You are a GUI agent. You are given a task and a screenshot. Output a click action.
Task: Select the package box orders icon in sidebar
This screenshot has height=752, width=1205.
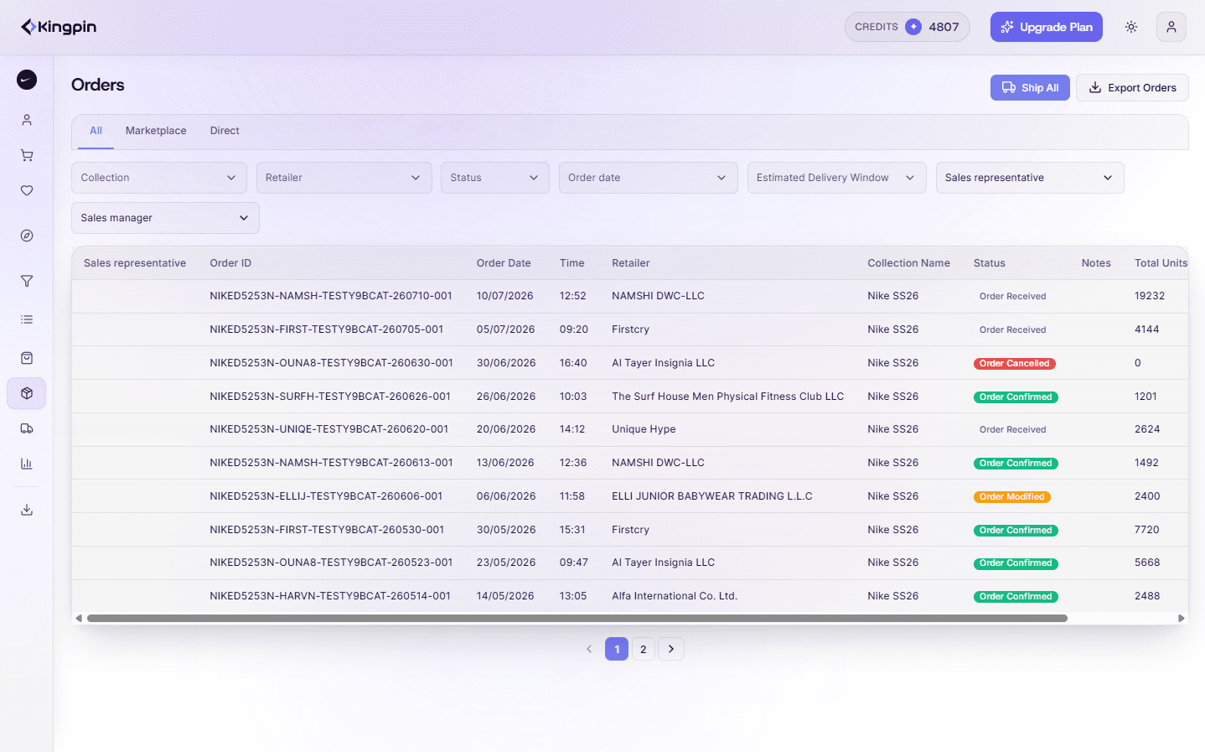(x=27, y=393)
